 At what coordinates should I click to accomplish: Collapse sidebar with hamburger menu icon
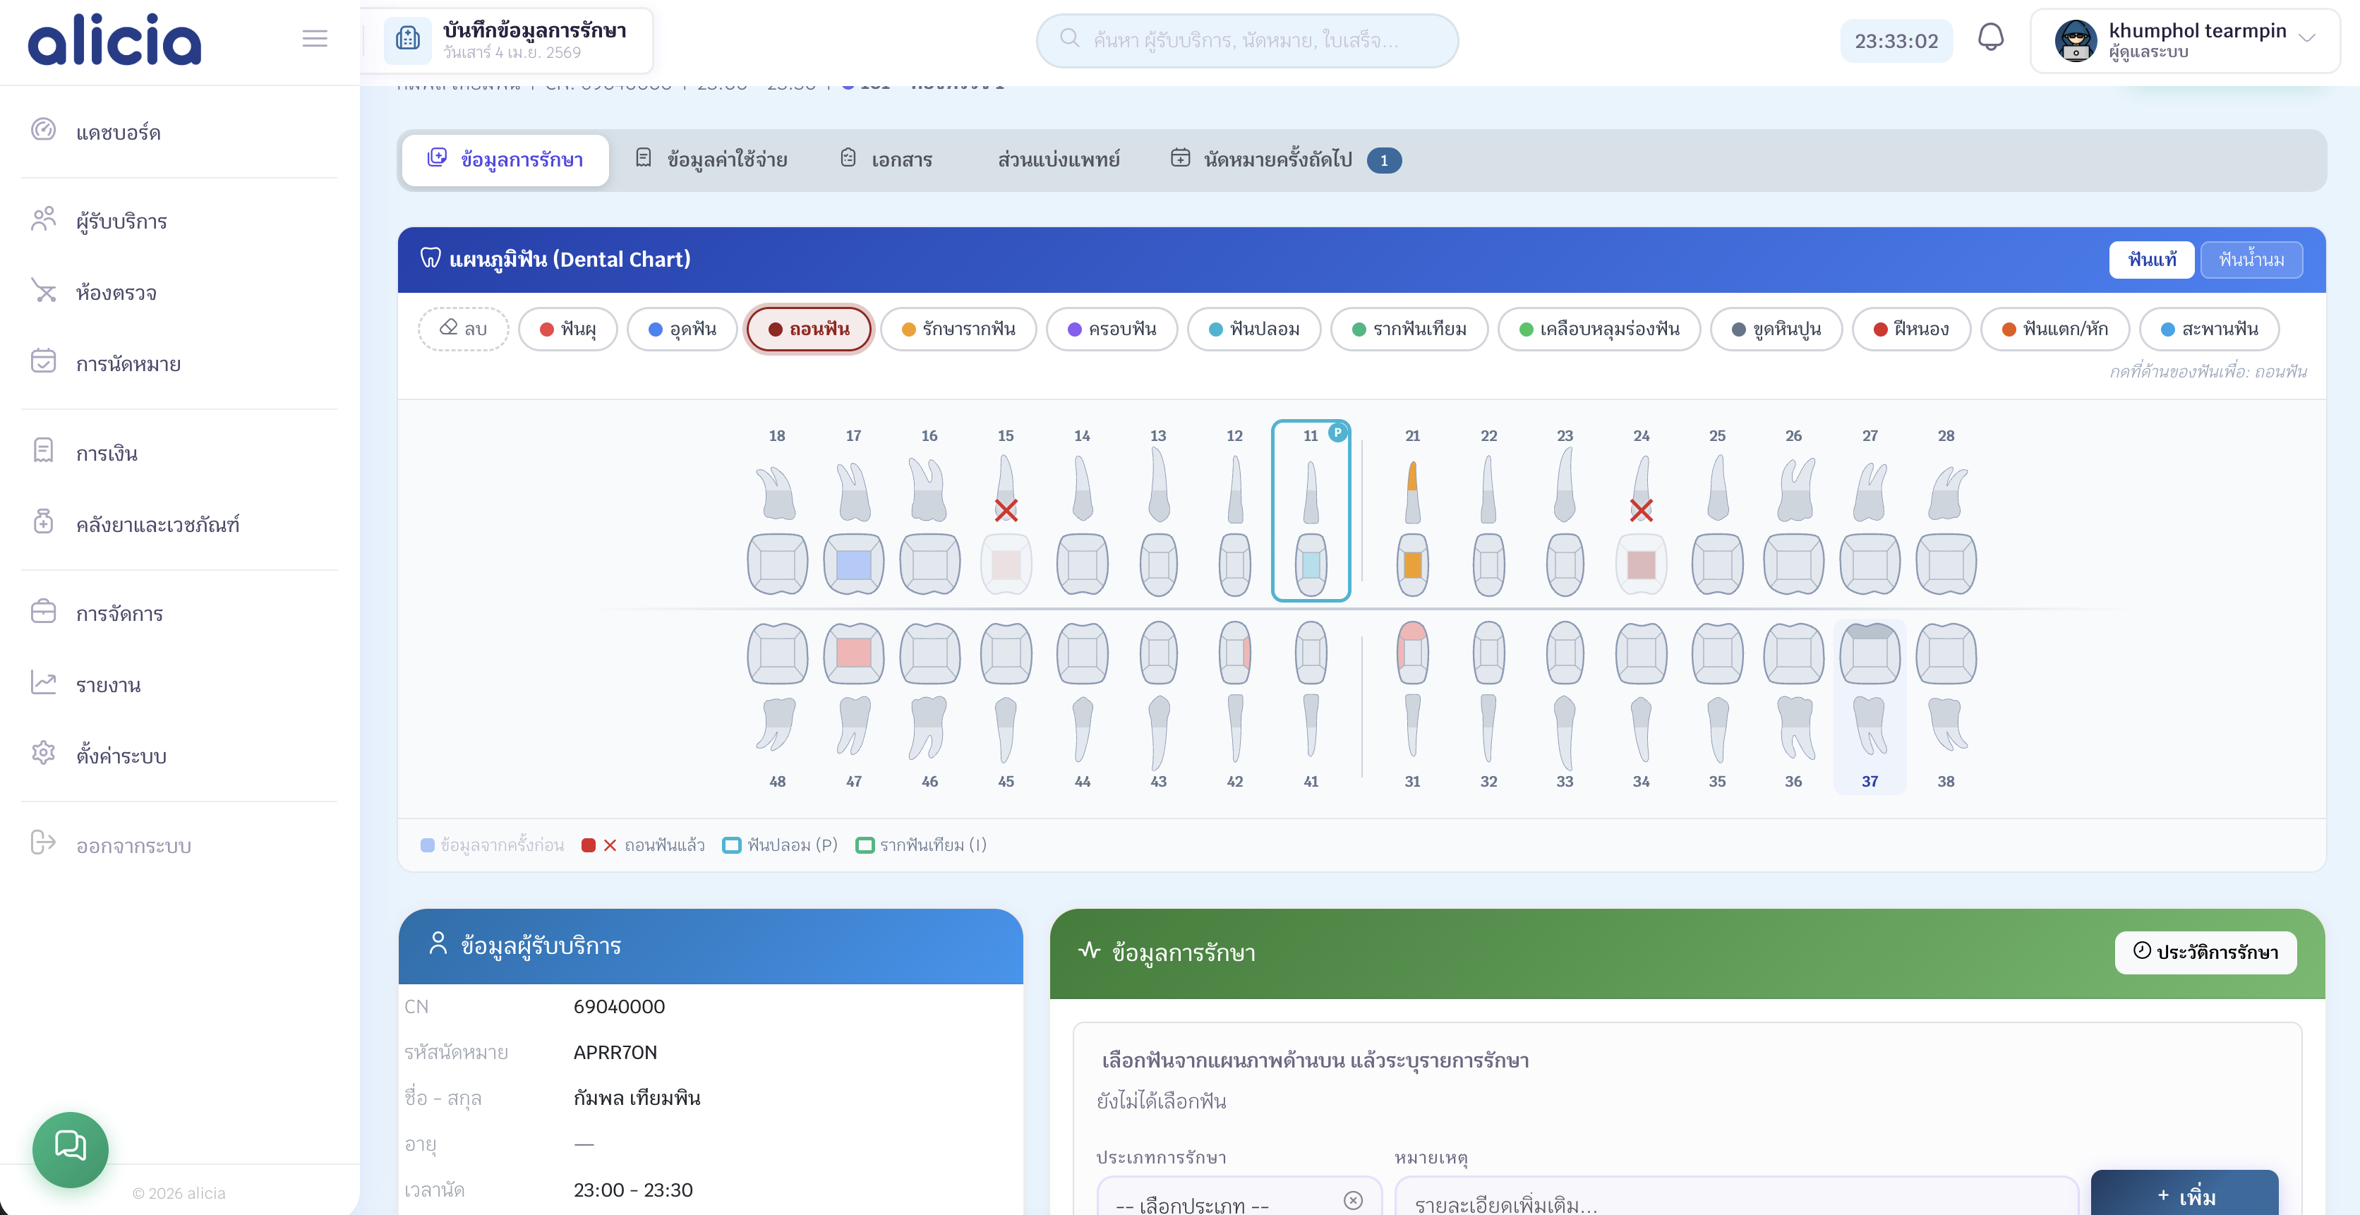[x=314, y=39]
